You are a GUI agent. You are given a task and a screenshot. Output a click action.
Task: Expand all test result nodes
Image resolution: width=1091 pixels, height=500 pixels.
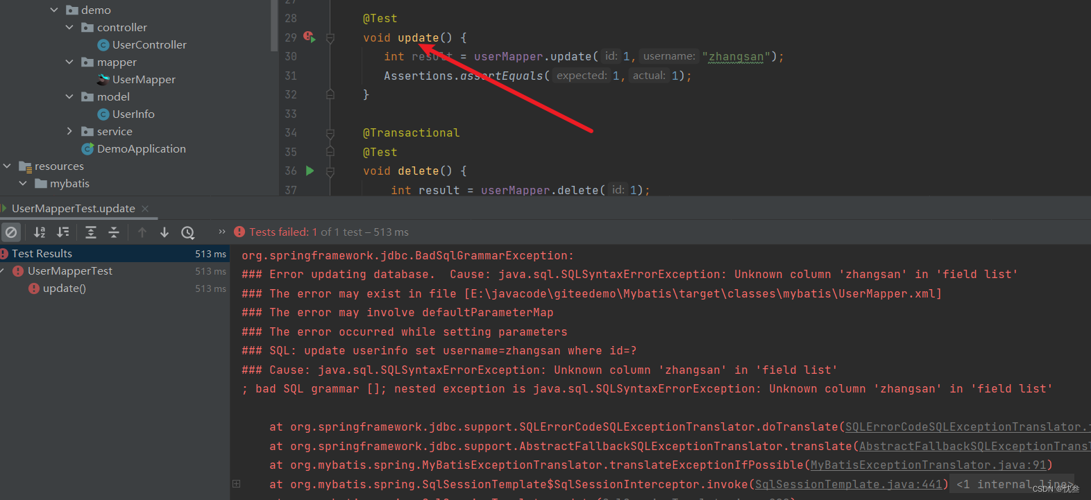[x=91, y=232]
